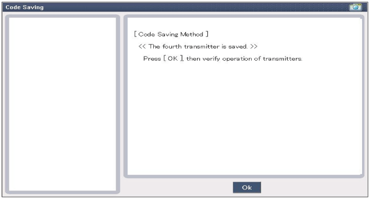The width and height of the screenshot is (370, 199).
Task: Click the bracketed [ OK ] text in instructions
Action: [x=173, y=59]
